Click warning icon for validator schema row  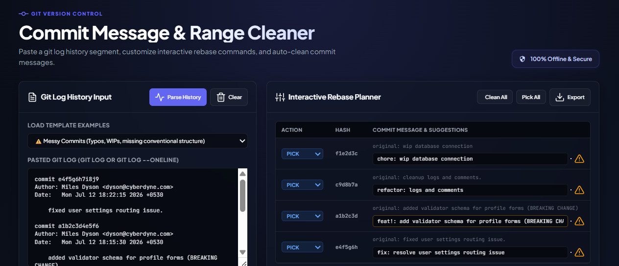[x=579, y=221]
